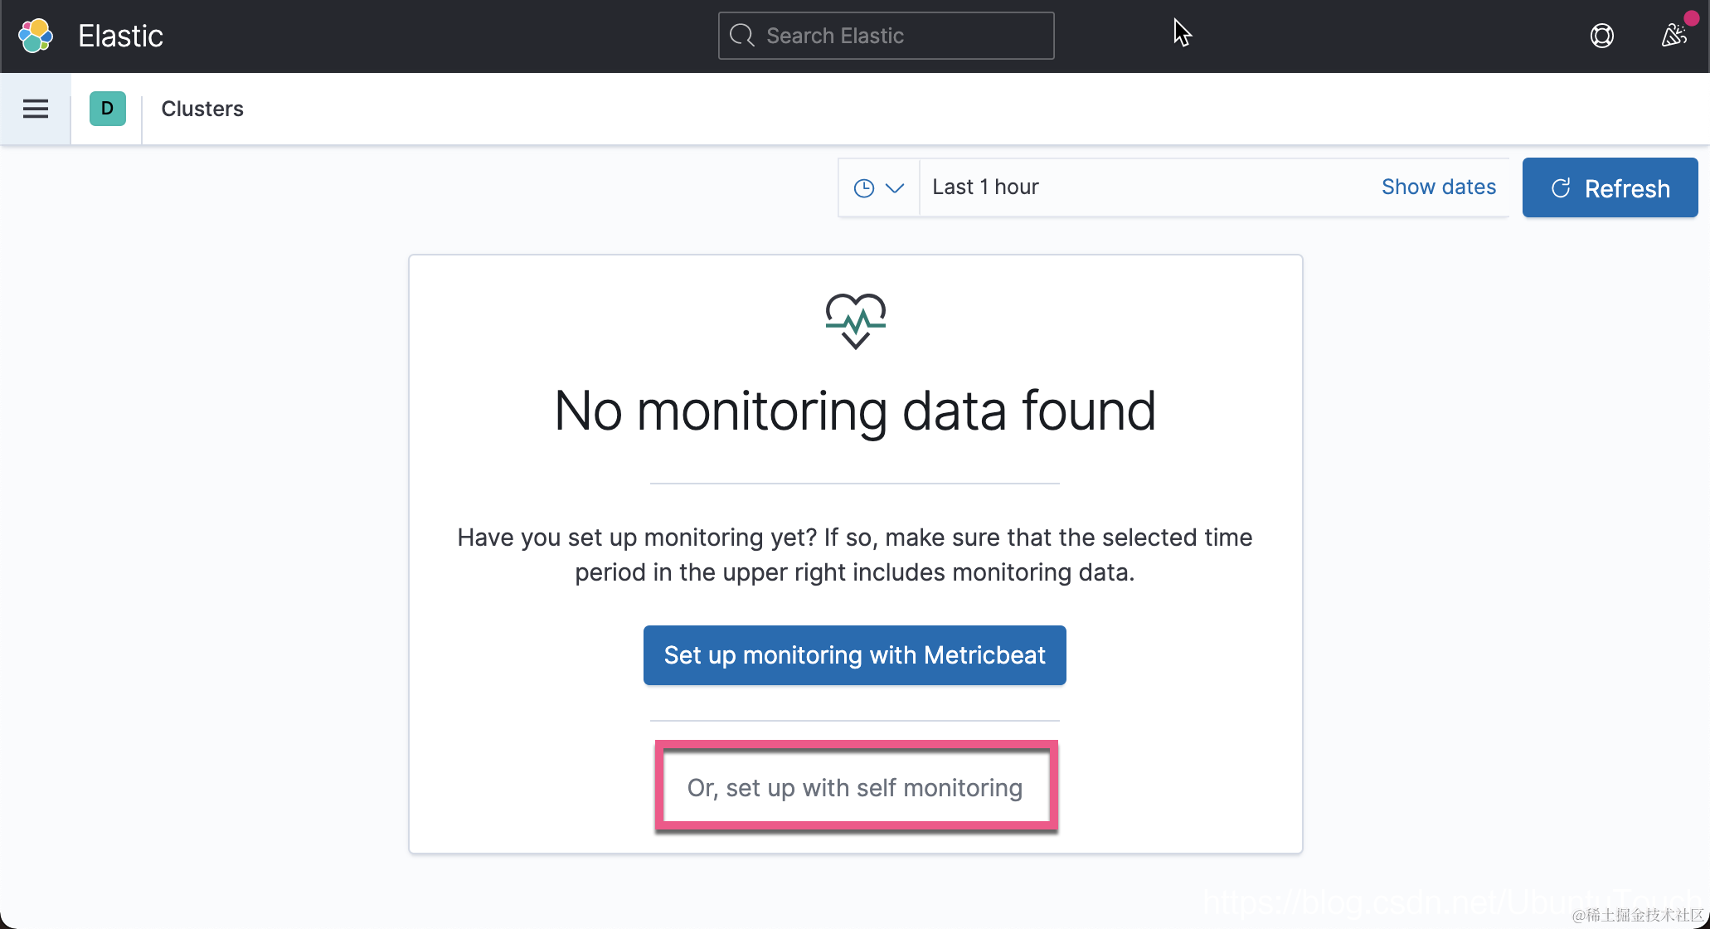Click the circular arrow on Refresh
This screenshot has height=929, width=1710.
point(1561,188)
